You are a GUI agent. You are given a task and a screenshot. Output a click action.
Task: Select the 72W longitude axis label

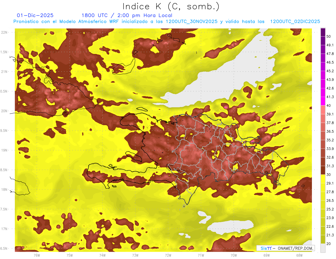pyautogui.click(x=168, y=255)
